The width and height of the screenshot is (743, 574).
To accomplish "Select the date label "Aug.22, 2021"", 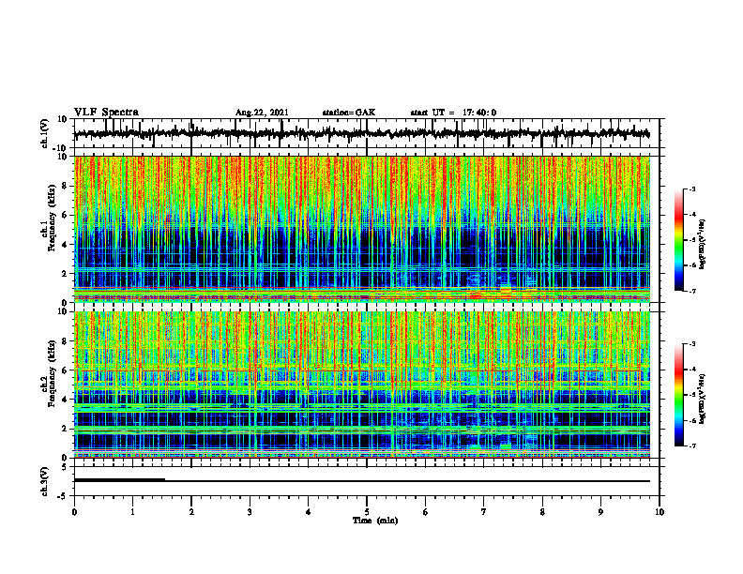I will [x=262, y=113].
